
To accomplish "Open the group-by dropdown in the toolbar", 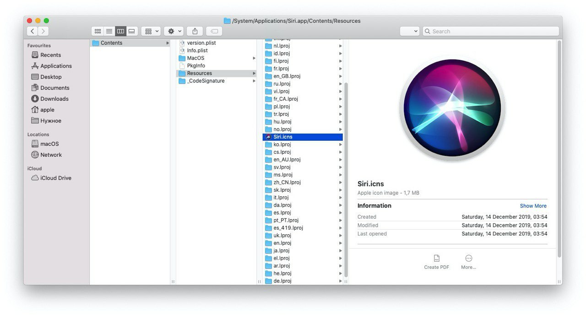I will pyautogui.click(x=151, y=31).
